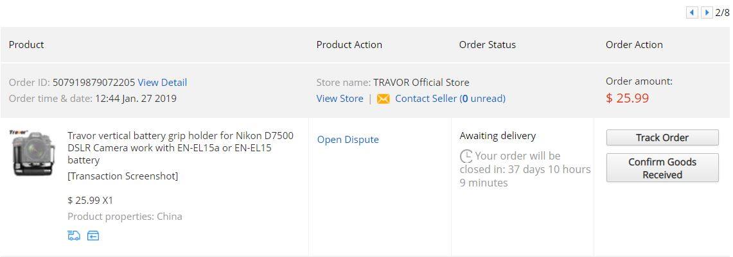The width and height of the screenshot is (733, 257).
Task: Click the clock icon in Order Status
Action: [x=466, y=156]
